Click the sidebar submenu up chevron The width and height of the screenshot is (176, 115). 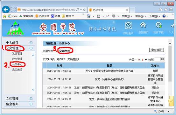33,55
